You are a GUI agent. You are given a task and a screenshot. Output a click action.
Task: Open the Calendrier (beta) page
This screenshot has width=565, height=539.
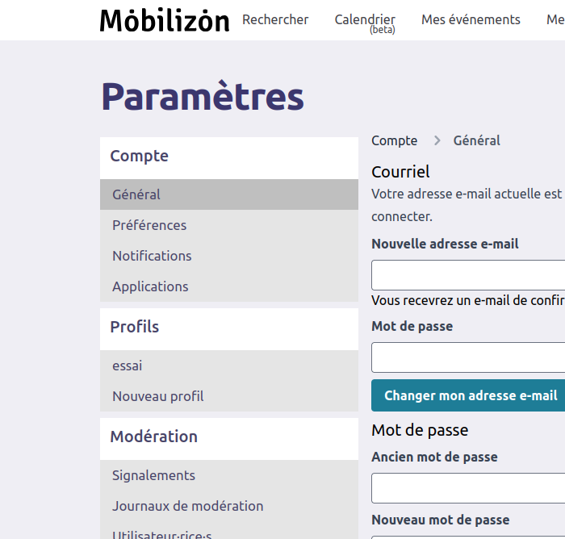[x=365, y=21]
